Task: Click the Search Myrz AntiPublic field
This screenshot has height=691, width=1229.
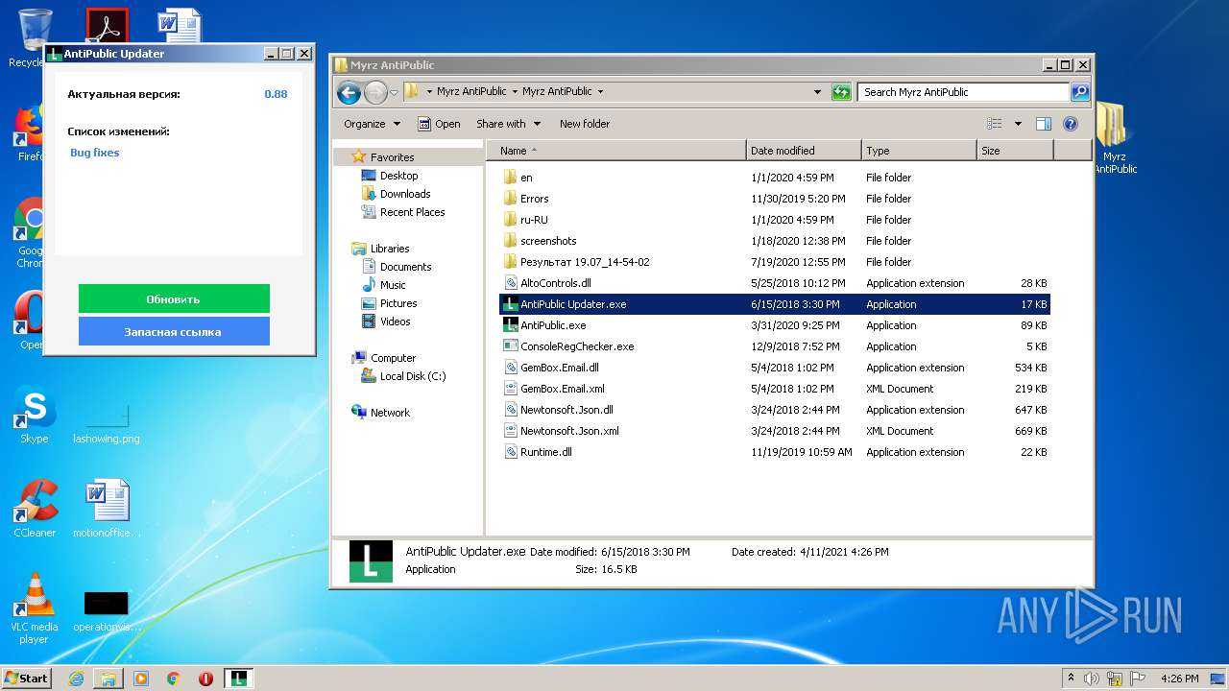Action: tap(963, 92)
